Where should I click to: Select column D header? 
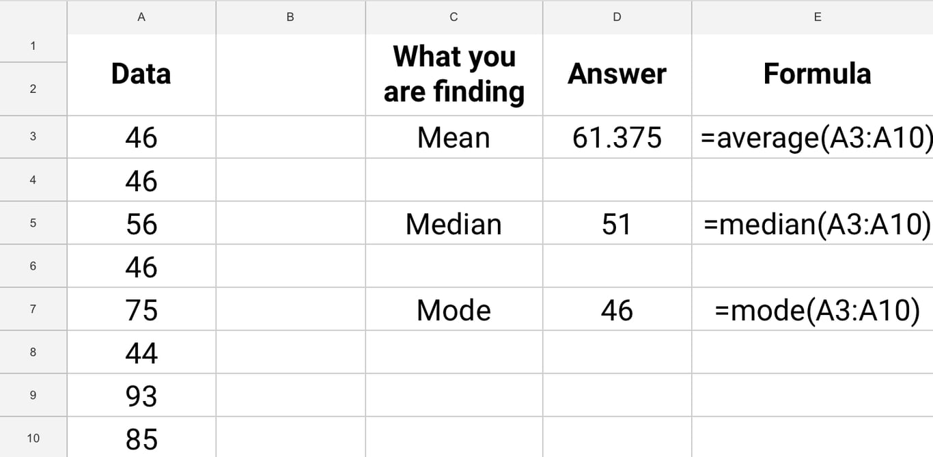coord(617,17)
